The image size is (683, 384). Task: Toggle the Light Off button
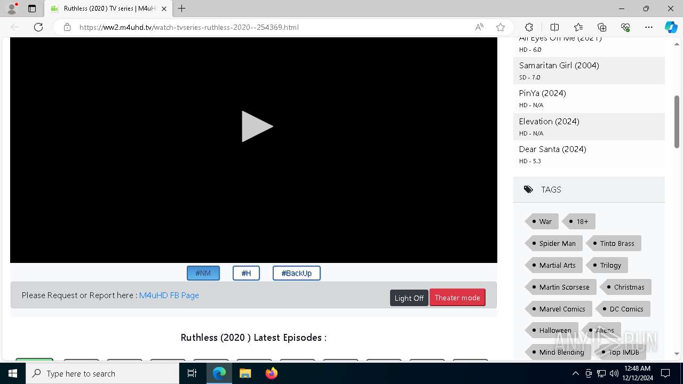(409, 298)
